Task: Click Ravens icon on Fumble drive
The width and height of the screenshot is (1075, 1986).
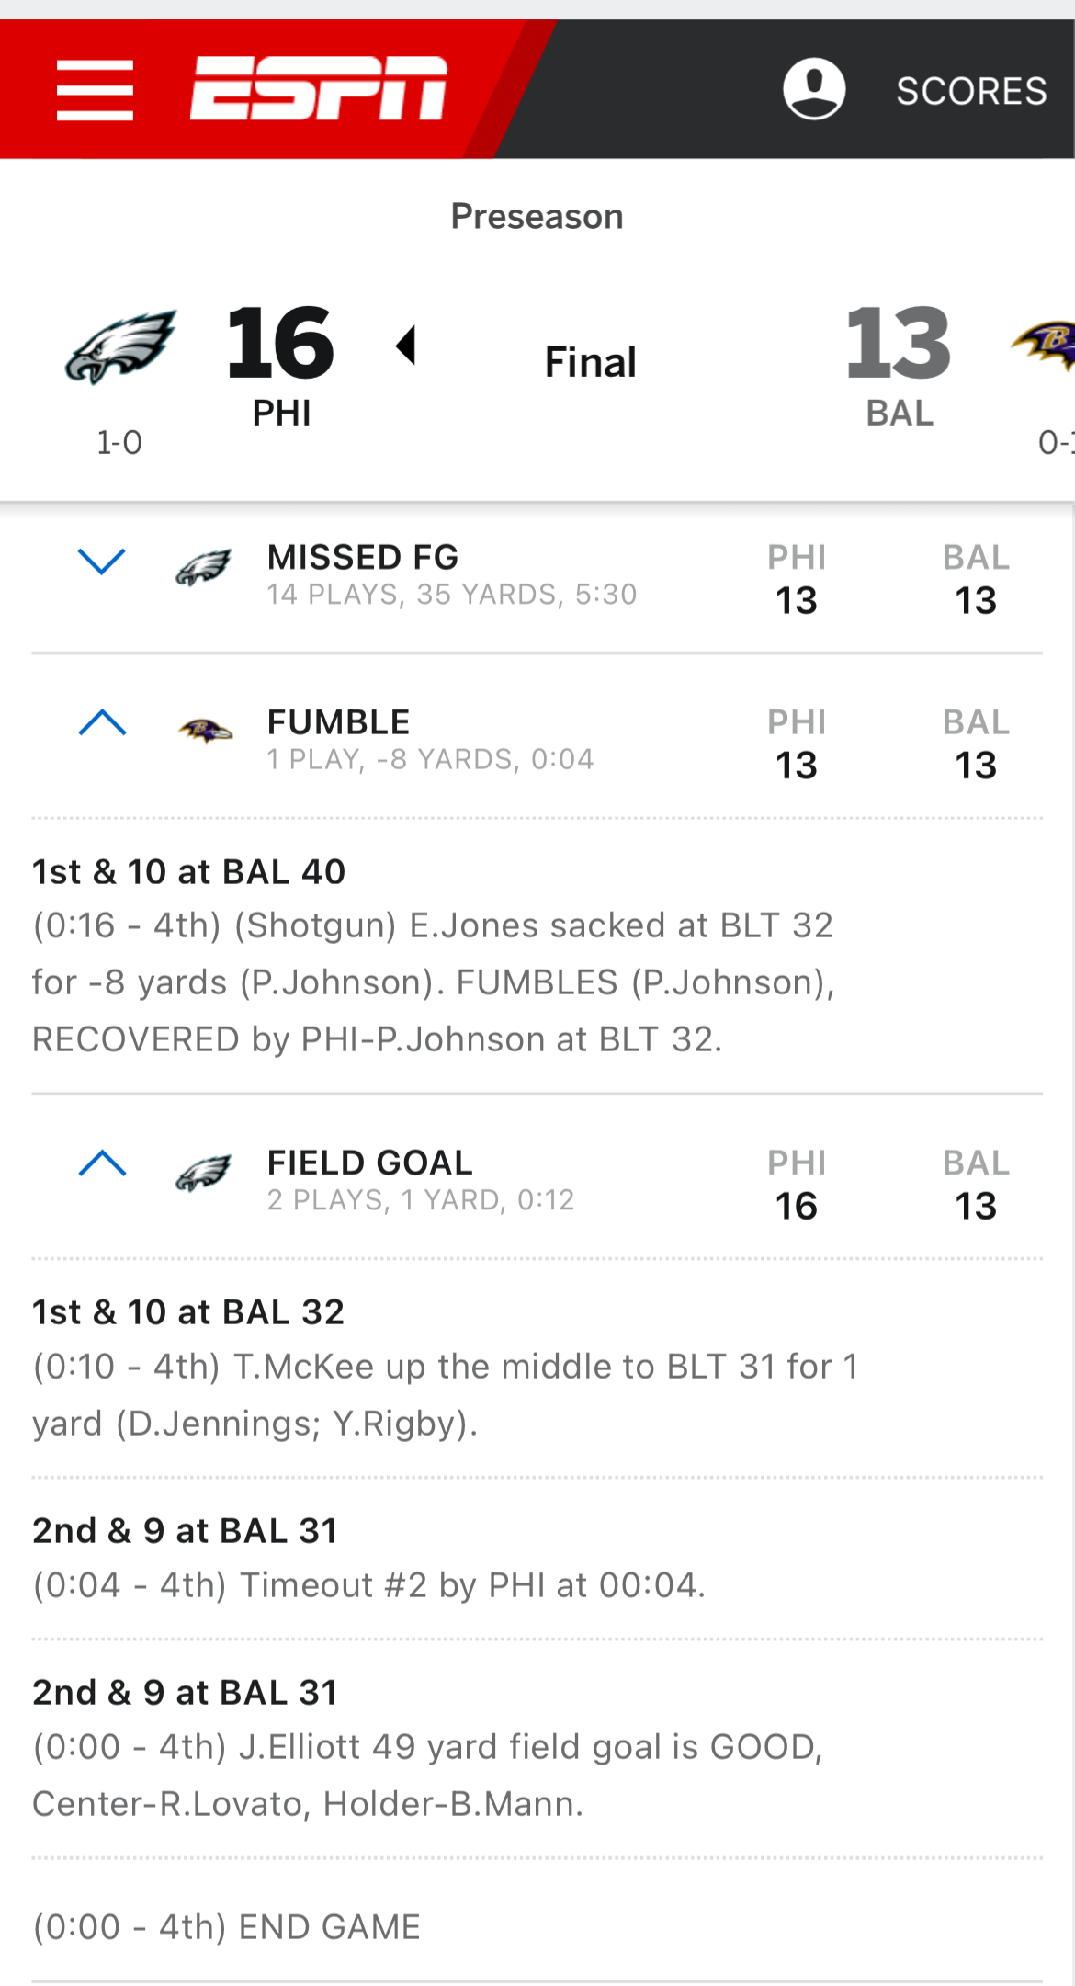Action: (204, 731)
